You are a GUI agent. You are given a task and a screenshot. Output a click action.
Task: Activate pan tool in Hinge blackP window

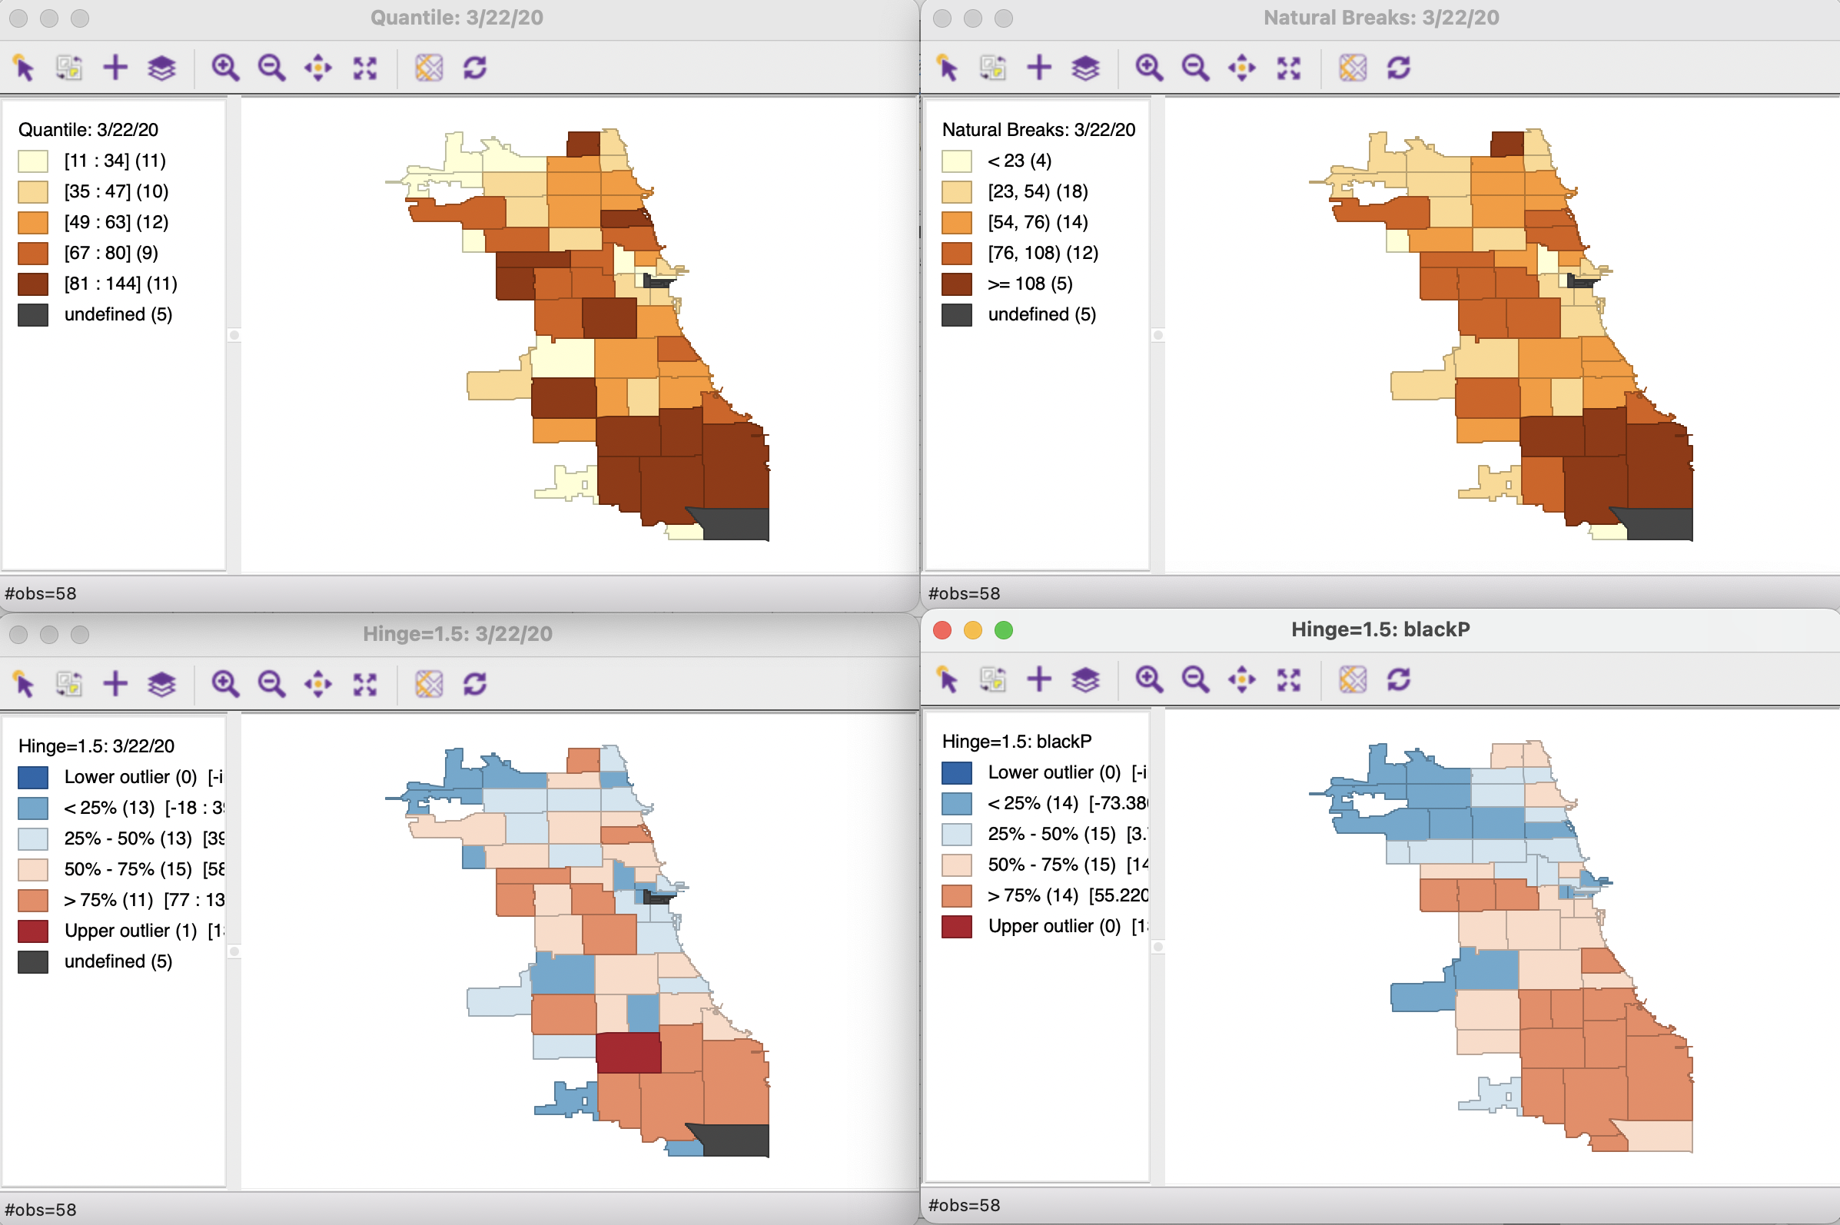click(x=1241, y=679)
